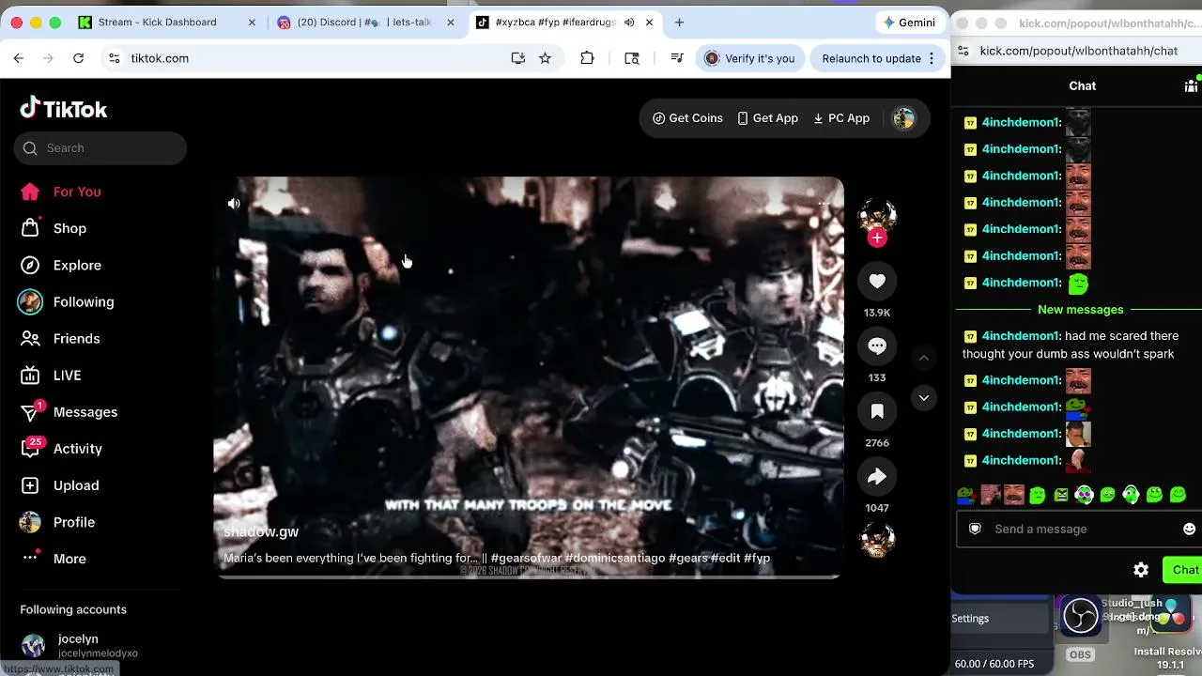Click the Kick chat message input
The image size is (1202, 676).
[1080, 530]
